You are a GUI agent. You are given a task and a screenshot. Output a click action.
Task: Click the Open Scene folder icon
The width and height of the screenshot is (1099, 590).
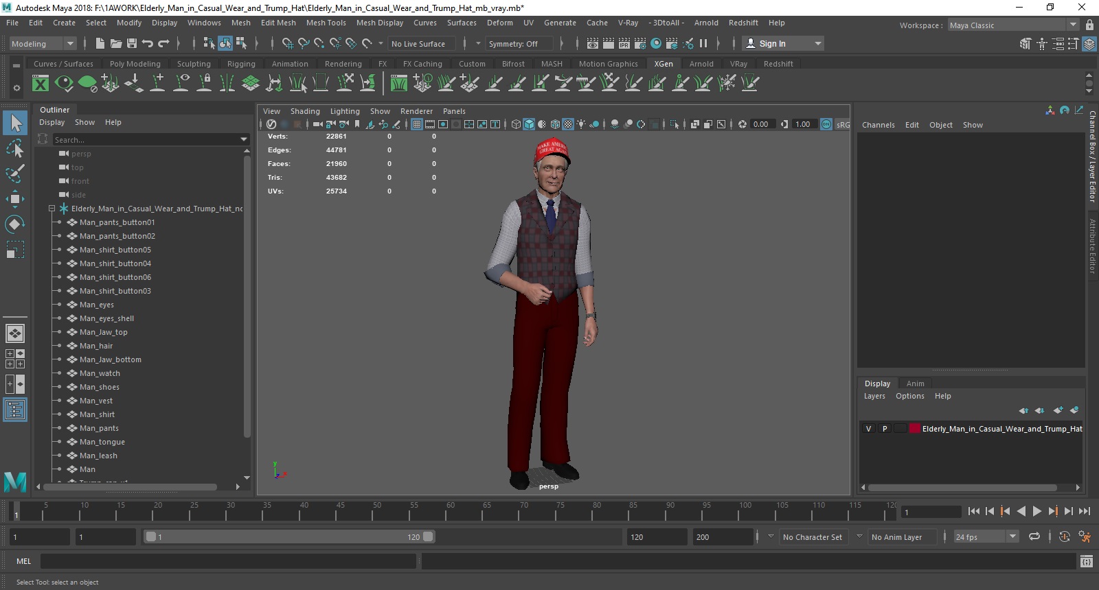(x=116, y=43)
